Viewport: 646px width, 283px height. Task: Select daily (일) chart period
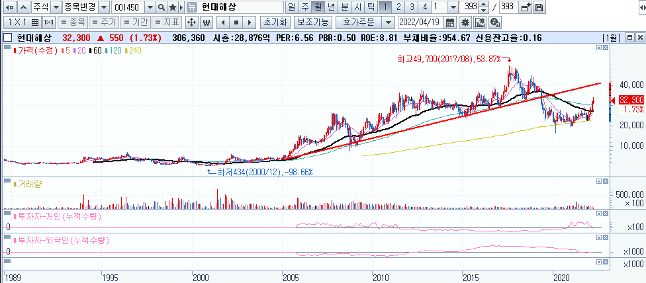point(291,7)
